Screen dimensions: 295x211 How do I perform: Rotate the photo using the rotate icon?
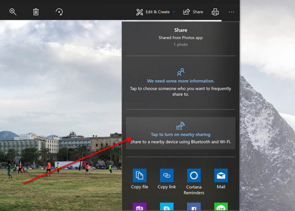59,12
